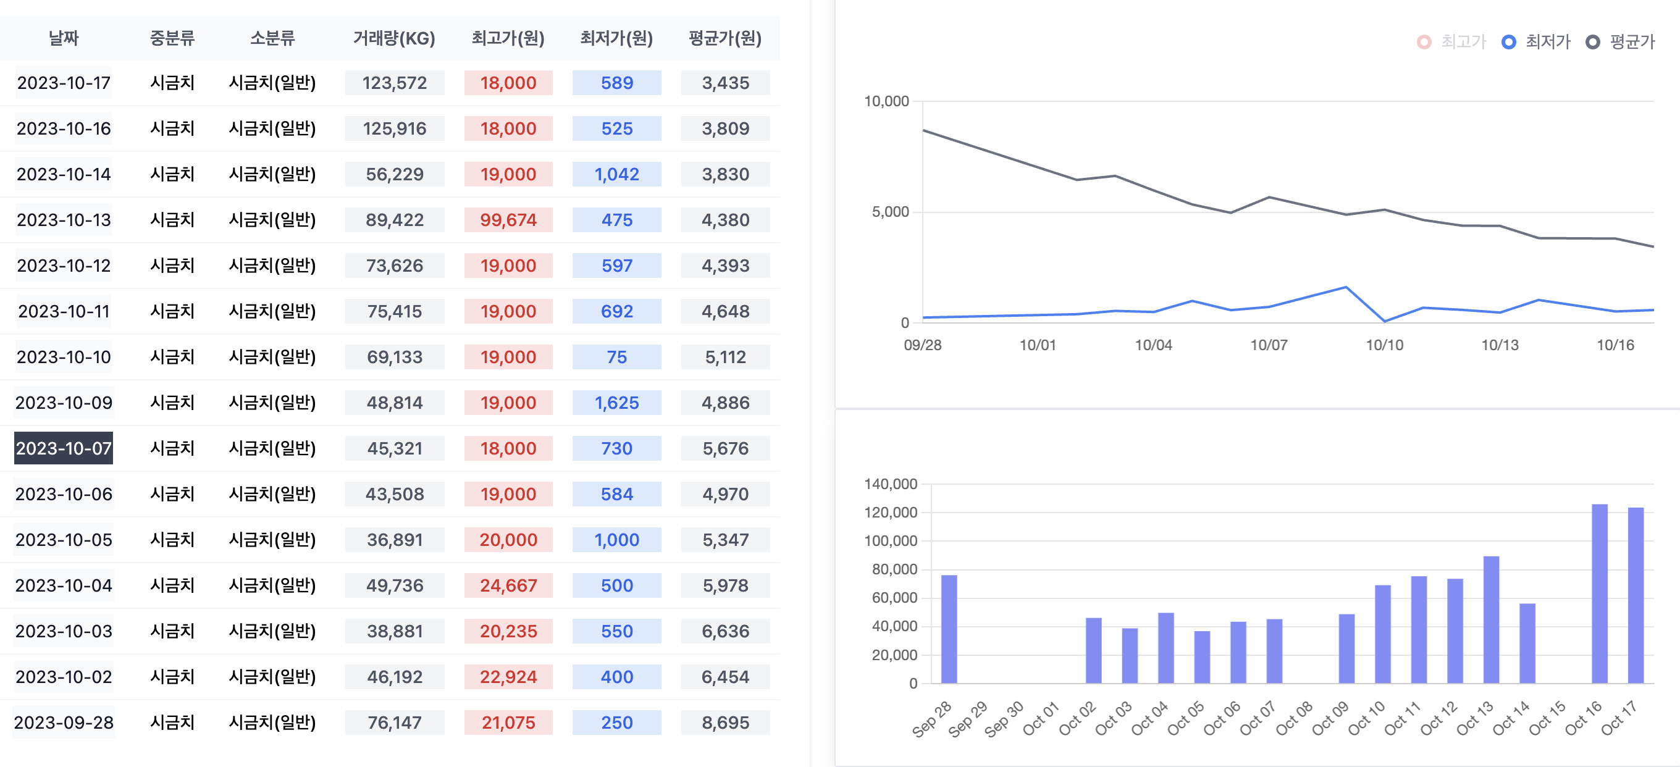Click the Oct 02 volume bar
Image resolution: width=1680 pixels, height=767 pixels.
click(1094, 651)
